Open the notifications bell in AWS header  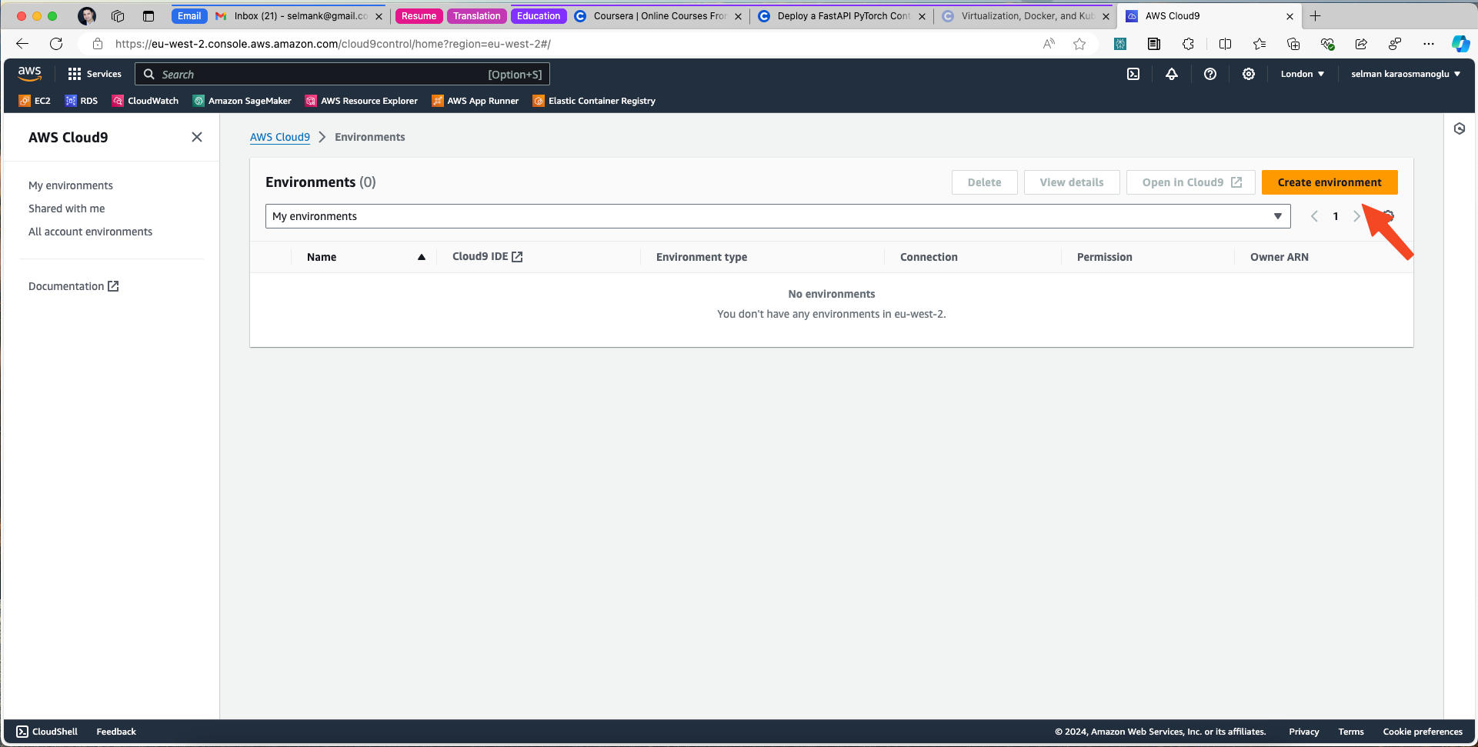click(x=1171, y=74)
